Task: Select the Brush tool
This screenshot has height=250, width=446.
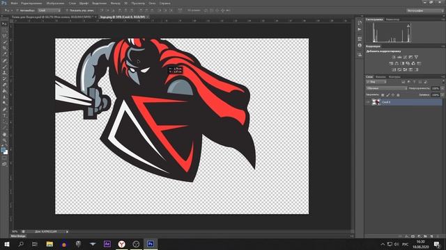Action: (x=4, y=67)
